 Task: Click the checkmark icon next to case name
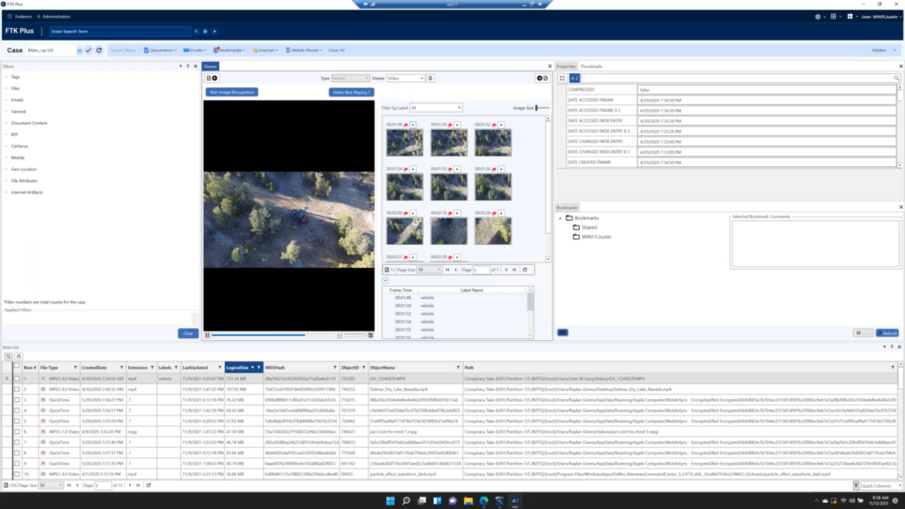point(88,50)
